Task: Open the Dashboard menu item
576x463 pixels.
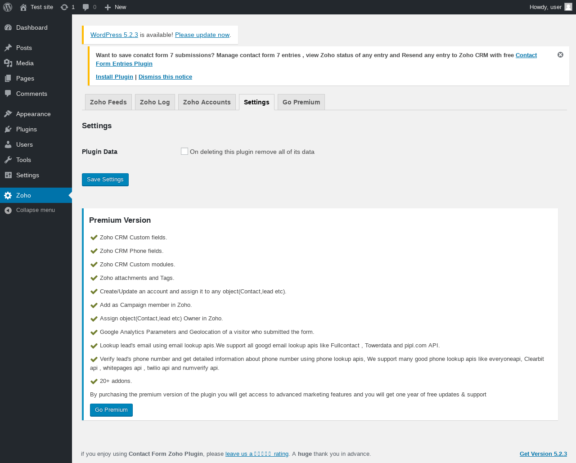Action: pyautogui.click(x=36, y=27)
